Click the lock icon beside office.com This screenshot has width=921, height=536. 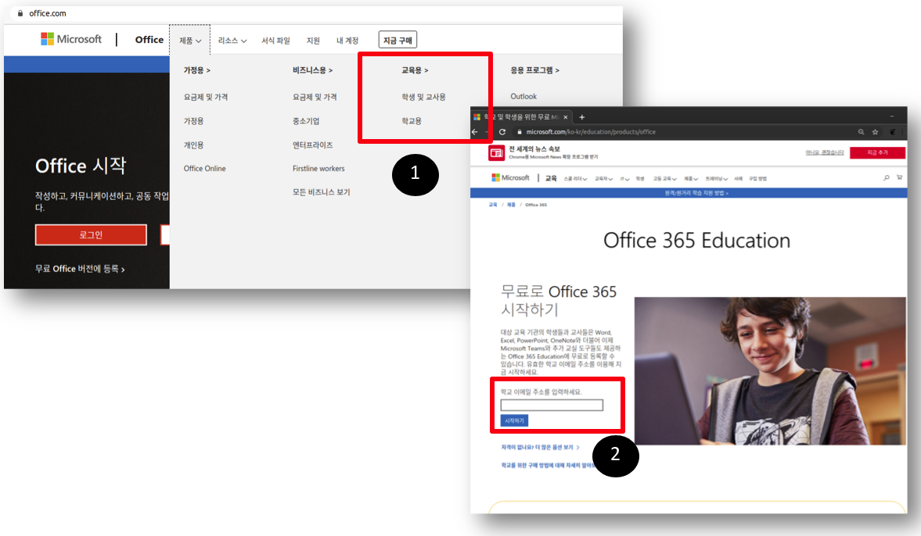pyautogui.click(x=20, y=13)
